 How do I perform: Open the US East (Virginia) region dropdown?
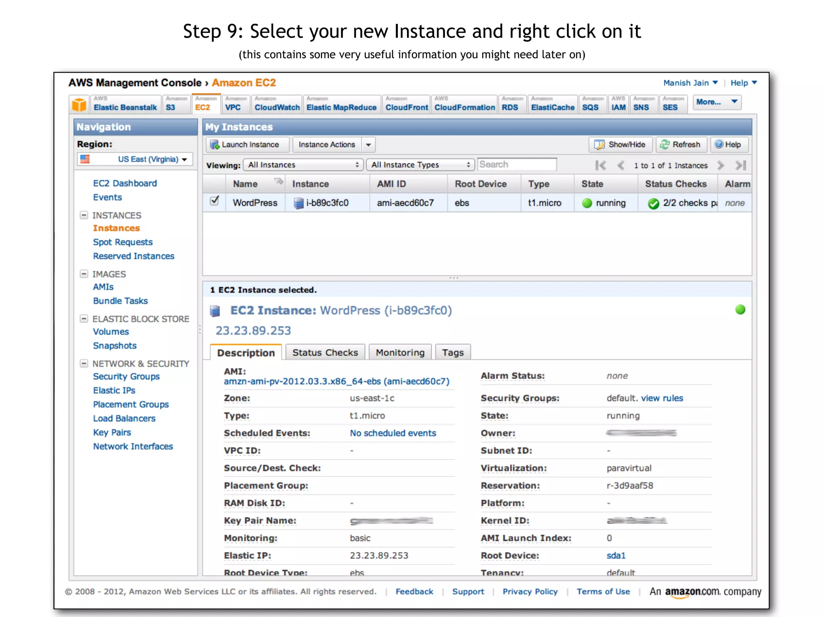click(x=135, y=159)
